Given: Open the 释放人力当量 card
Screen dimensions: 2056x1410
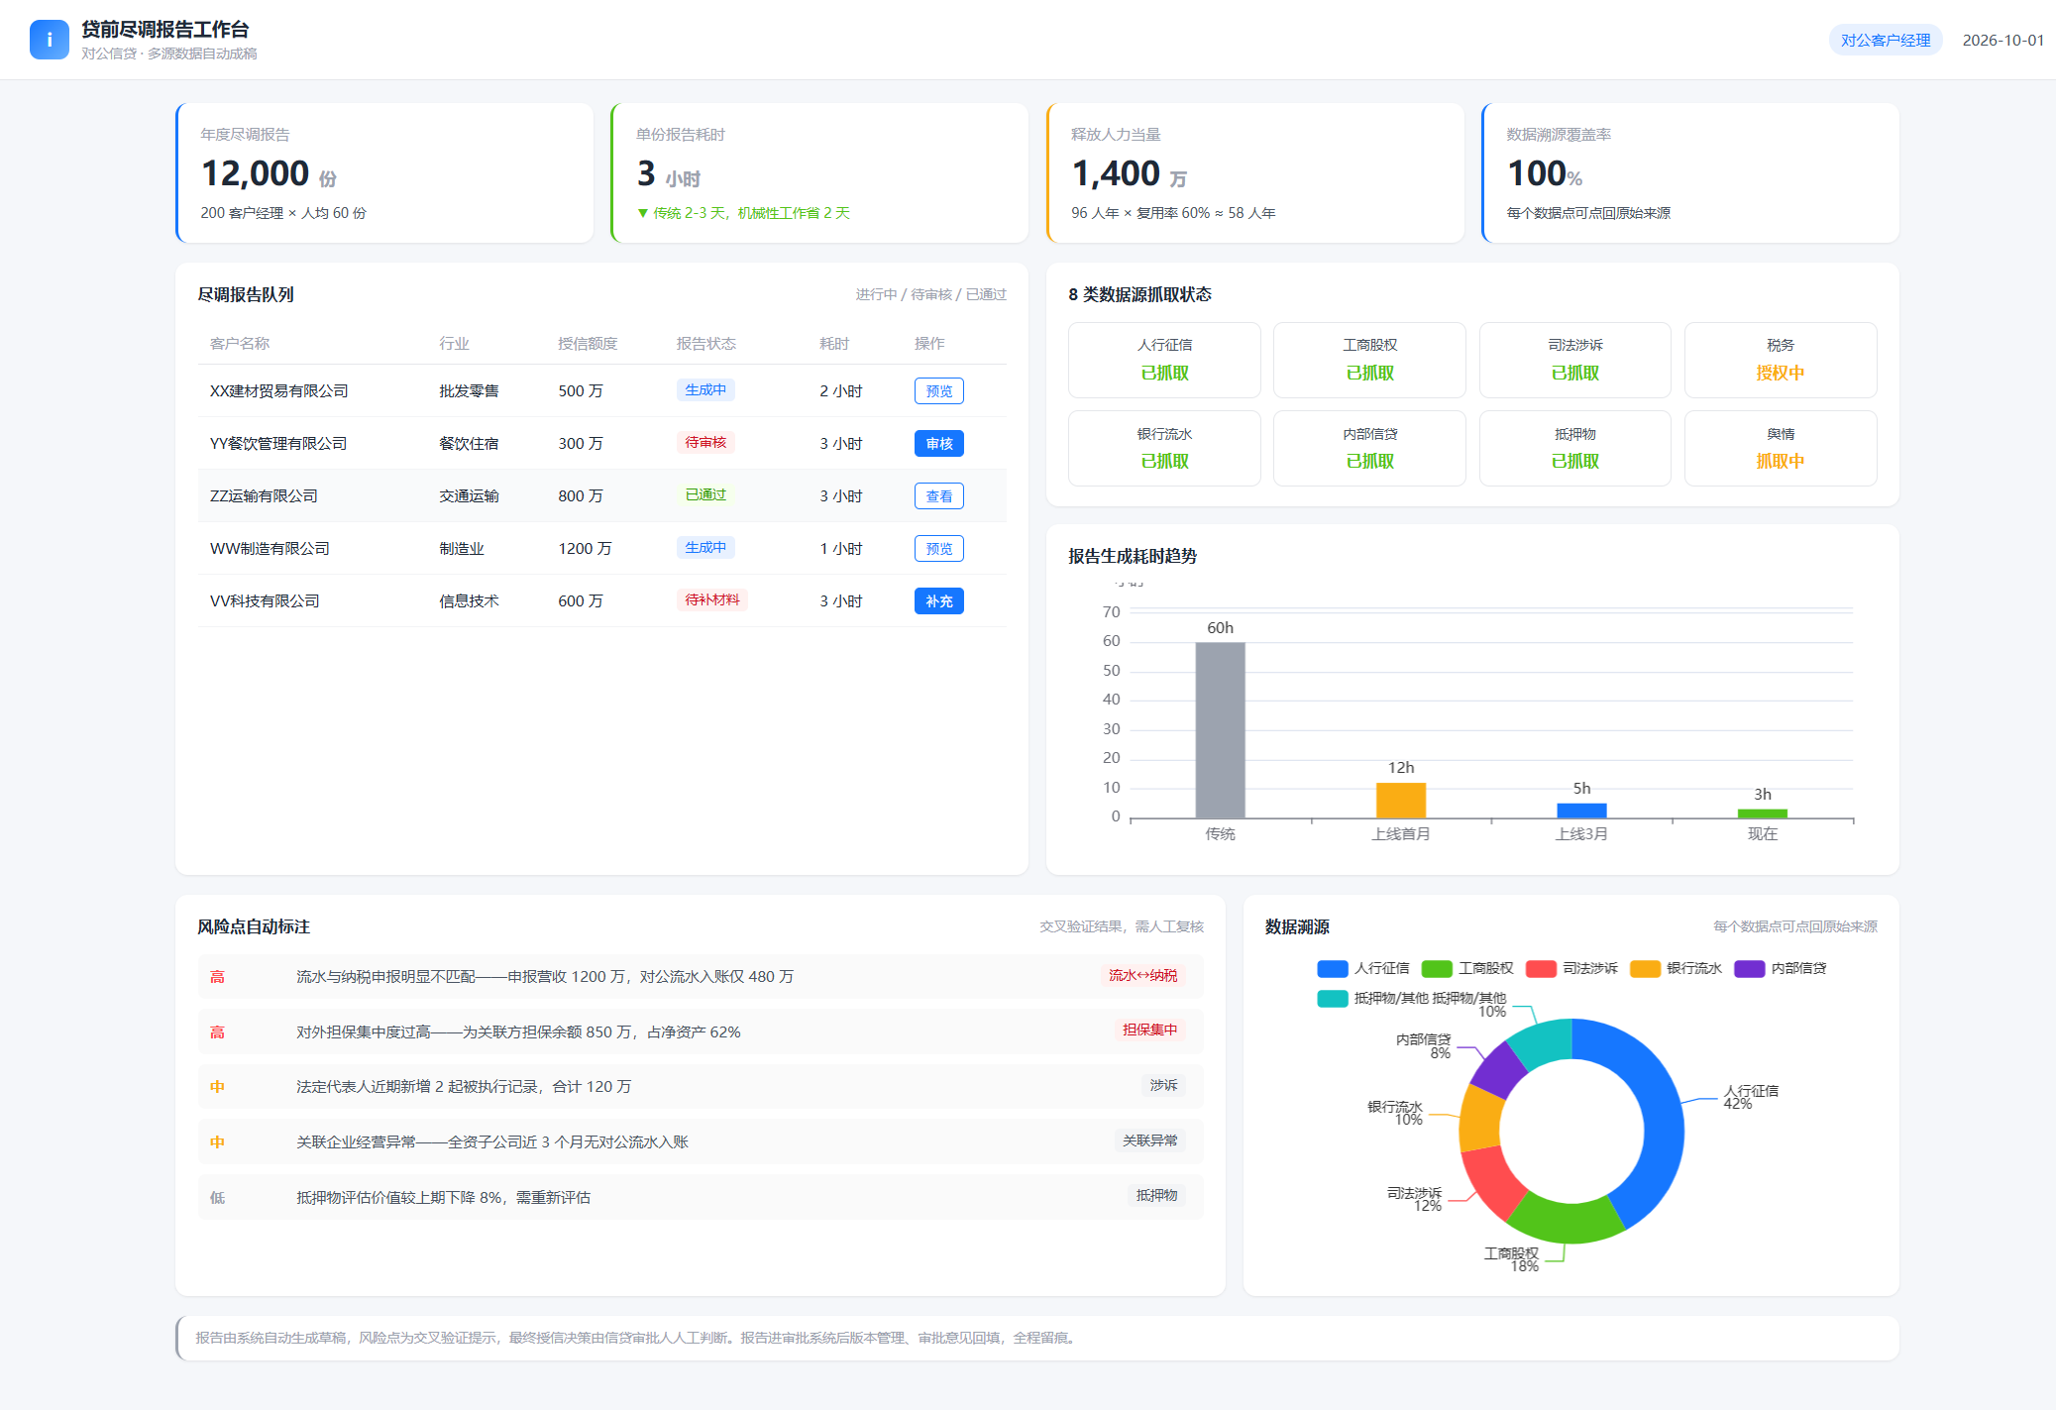Looking at the screenshot, I should [1255, 173].
